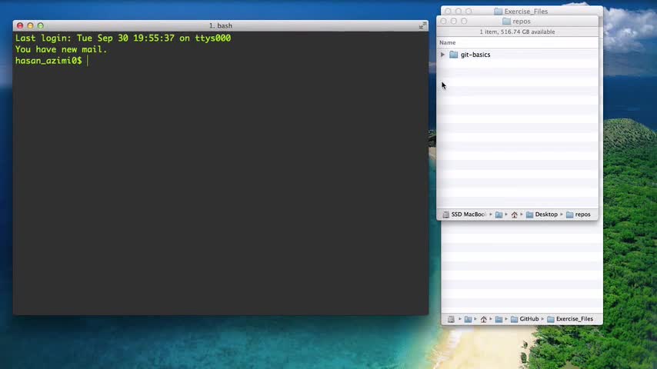This screenshot has width=657, height=369.
Task: Sort by the Name column header
Action: pos(447,42)
